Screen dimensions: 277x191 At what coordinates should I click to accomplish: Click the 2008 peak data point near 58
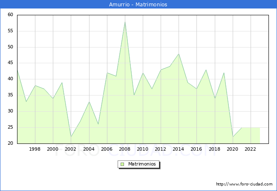click(x=125, y=22)
